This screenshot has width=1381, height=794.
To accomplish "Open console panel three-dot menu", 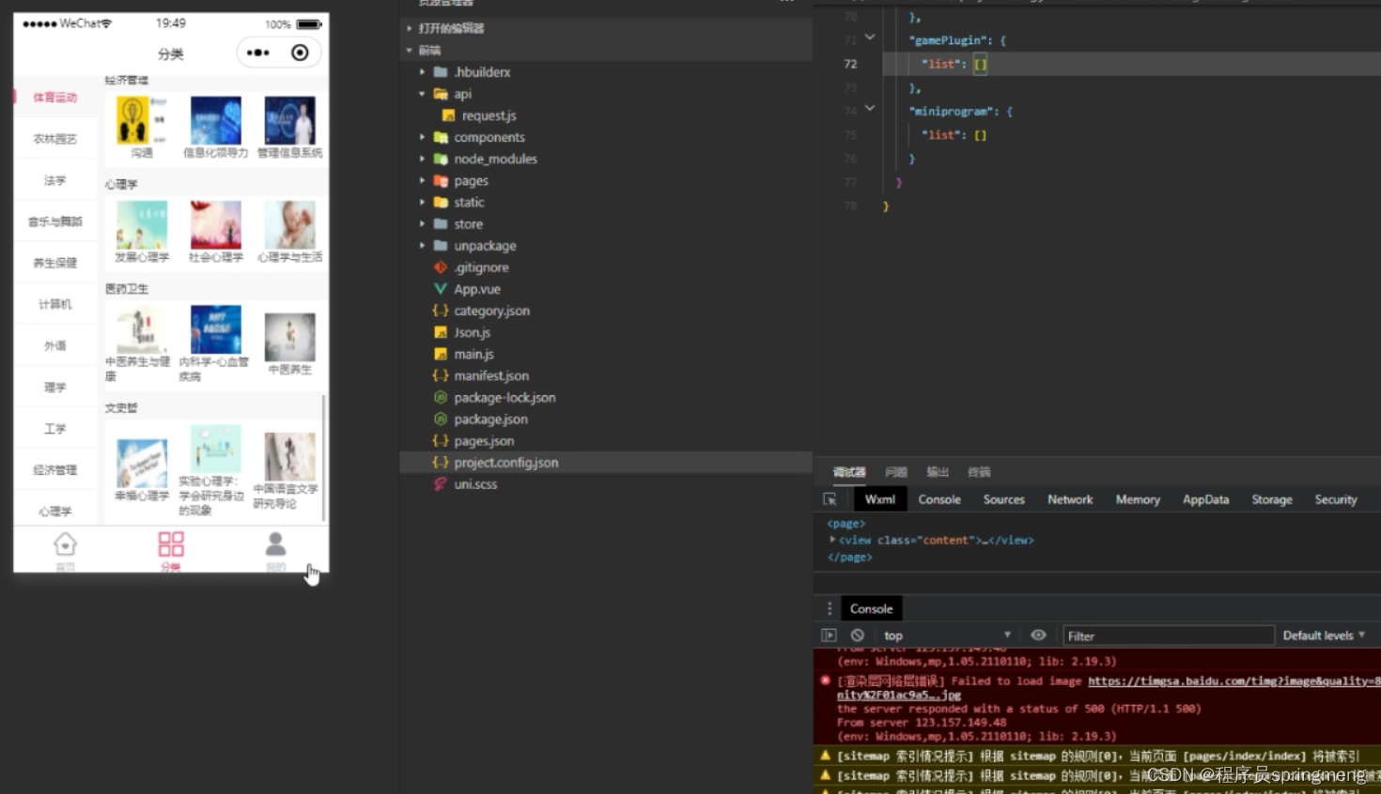I will tap(830, 608).
